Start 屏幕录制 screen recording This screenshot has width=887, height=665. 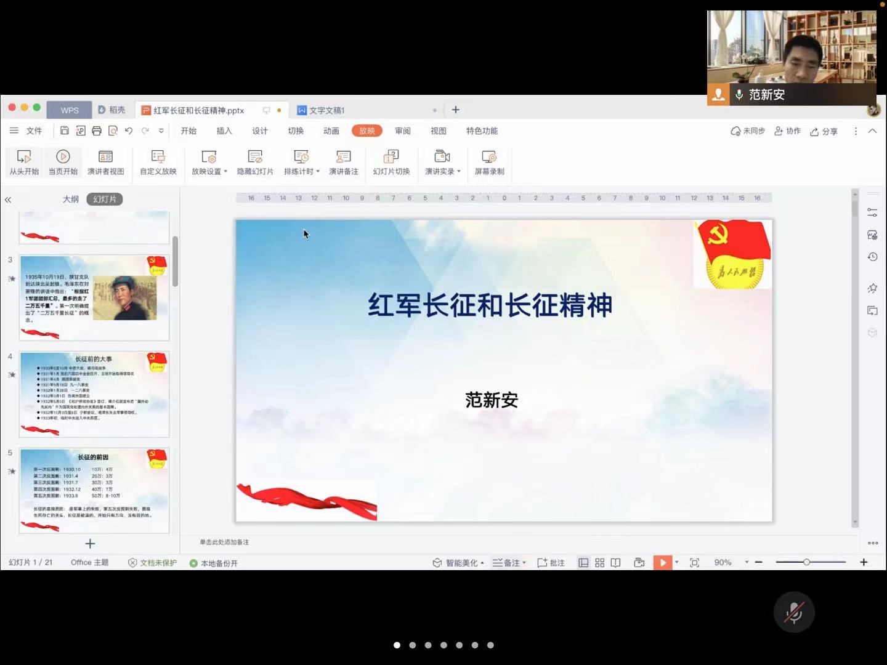tap(489, 157)
